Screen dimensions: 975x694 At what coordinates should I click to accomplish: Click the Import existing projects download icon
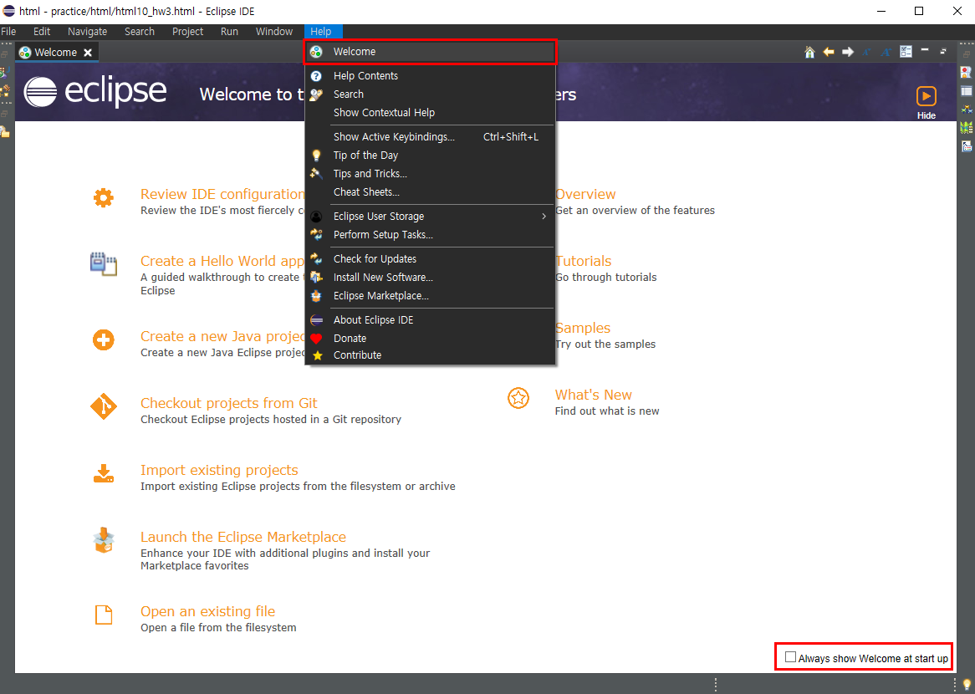103,474
